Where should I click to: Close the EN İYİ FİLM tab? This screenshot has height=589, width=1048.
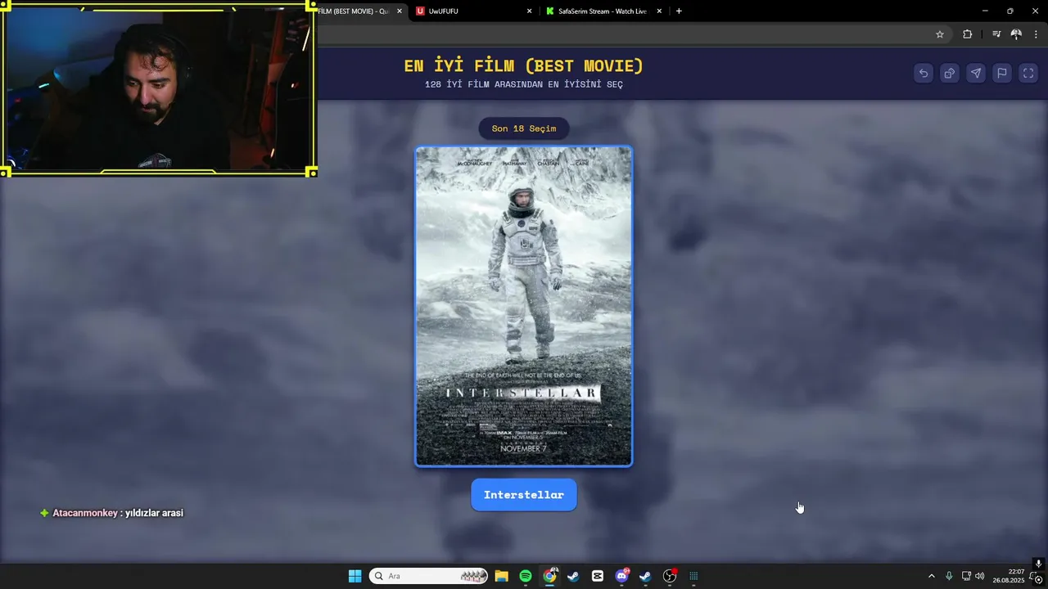pos(400,11)
